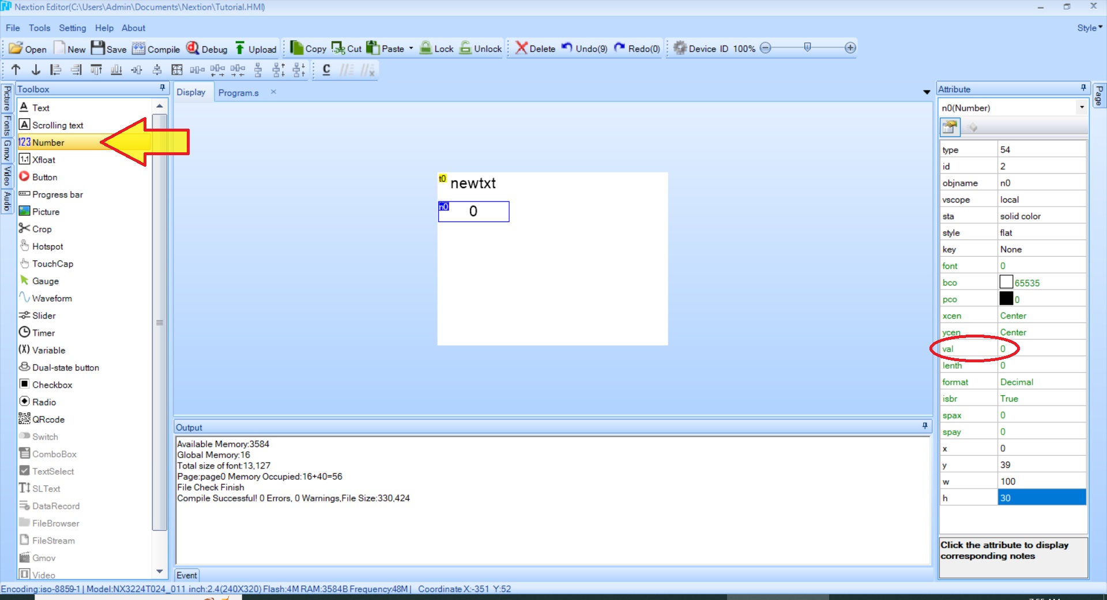Start Debug simulator from toolbar
This screenshot has height=600, width=1107.
[207, 48]
